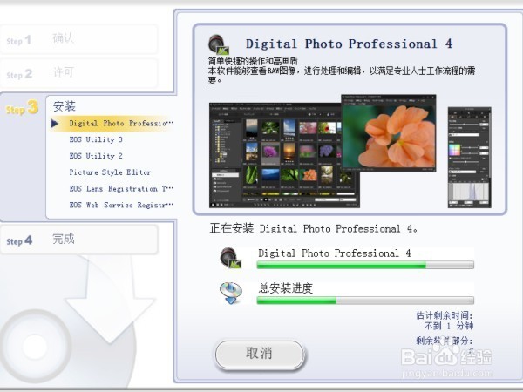523x392 pixels.
Task: Click the tool palette histogram screenshot
Action: click(x=469, y=158)
